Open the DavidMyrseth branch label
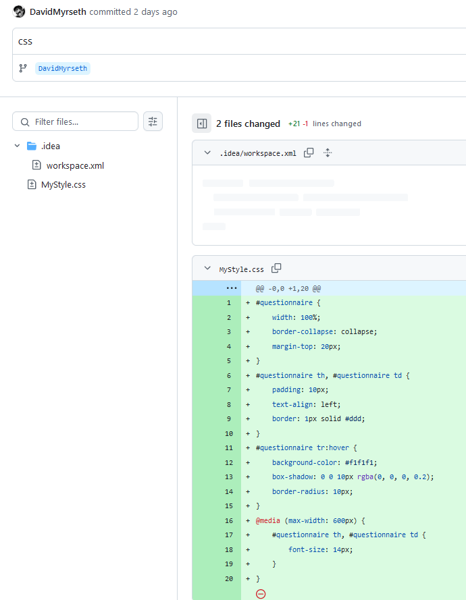Viewport: 466px width, 600px height. point(63,68)
